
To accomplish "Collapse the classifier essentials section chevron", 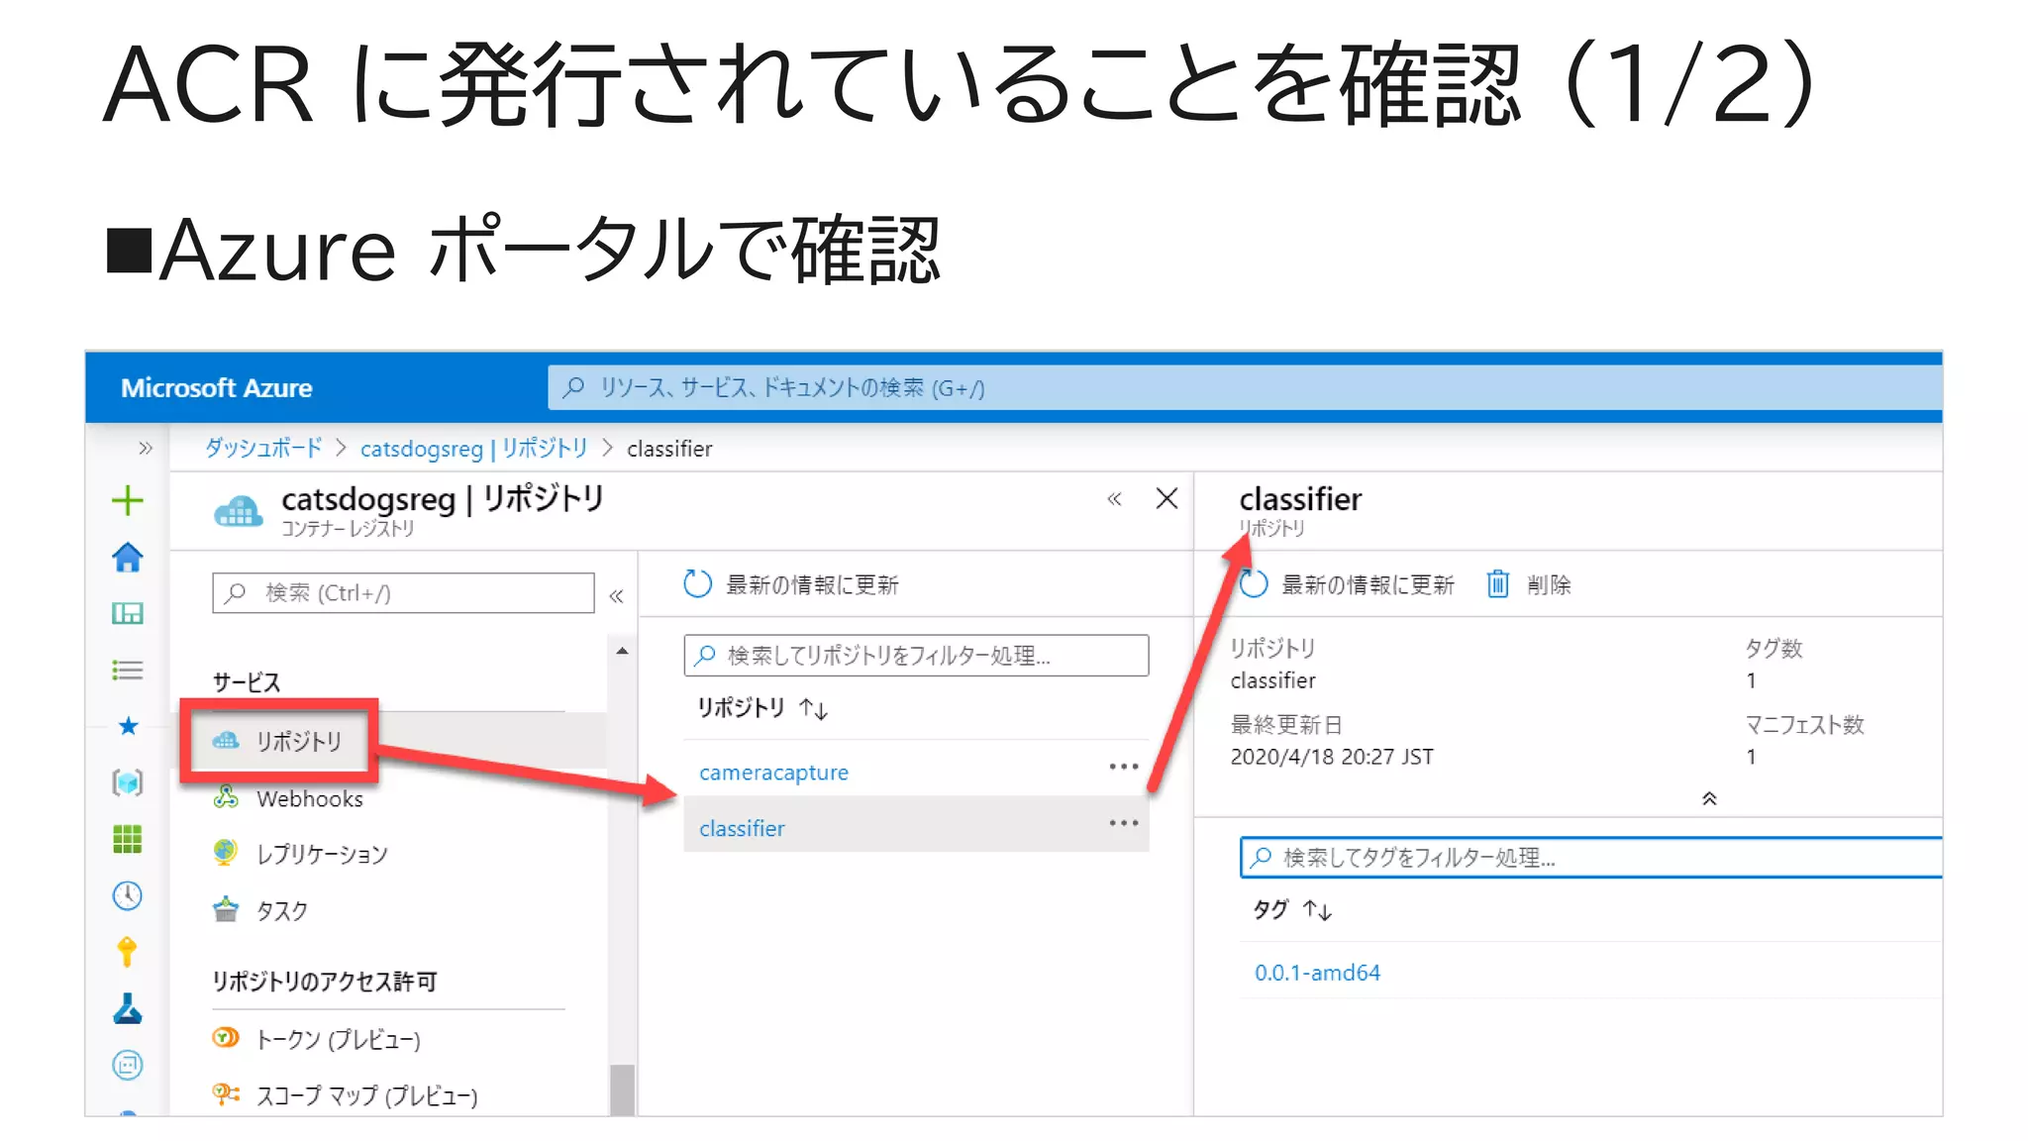I will [1709, 798].
